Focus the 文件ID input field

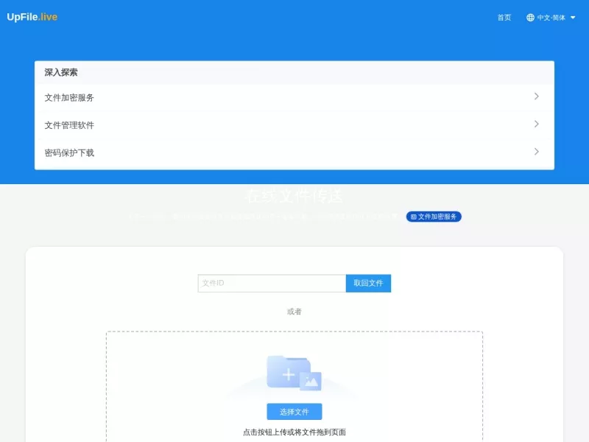(x=272, y=283)
